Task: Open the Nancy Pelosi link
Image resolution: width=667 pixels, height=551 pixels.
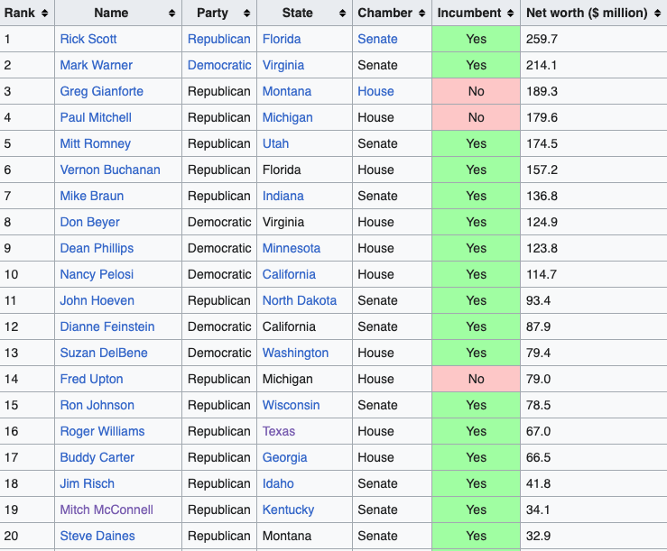Action: (97, 274)
